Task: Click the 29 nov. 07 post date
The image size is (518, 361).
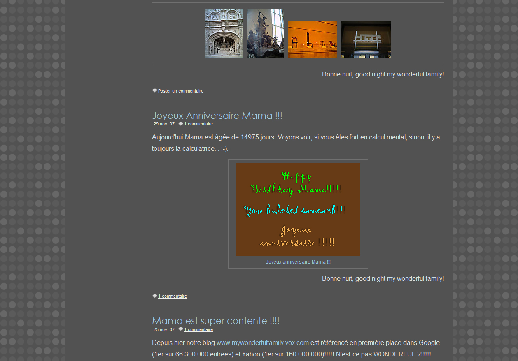Action: pos(164,124)
